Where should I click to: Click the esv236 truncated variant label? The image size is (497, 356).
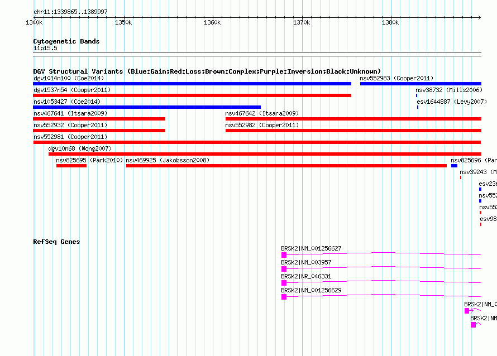(x=488, y=184)
